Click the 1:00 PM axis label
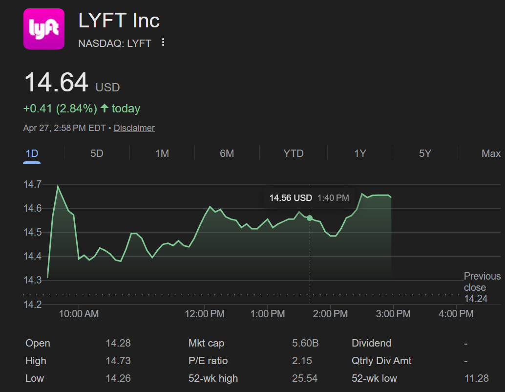This screenshot has width=505, height=392. 268,314
